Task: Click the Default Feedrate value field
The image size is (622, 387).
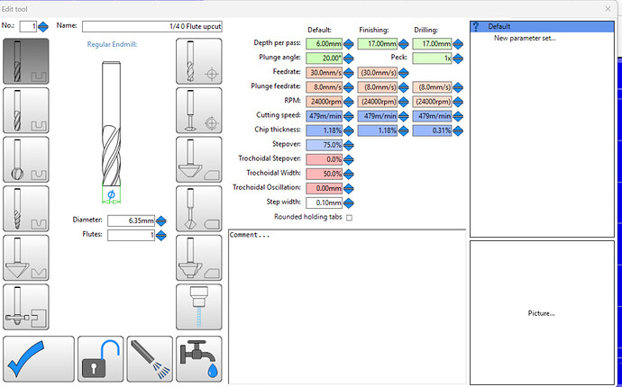Action: 324,73
